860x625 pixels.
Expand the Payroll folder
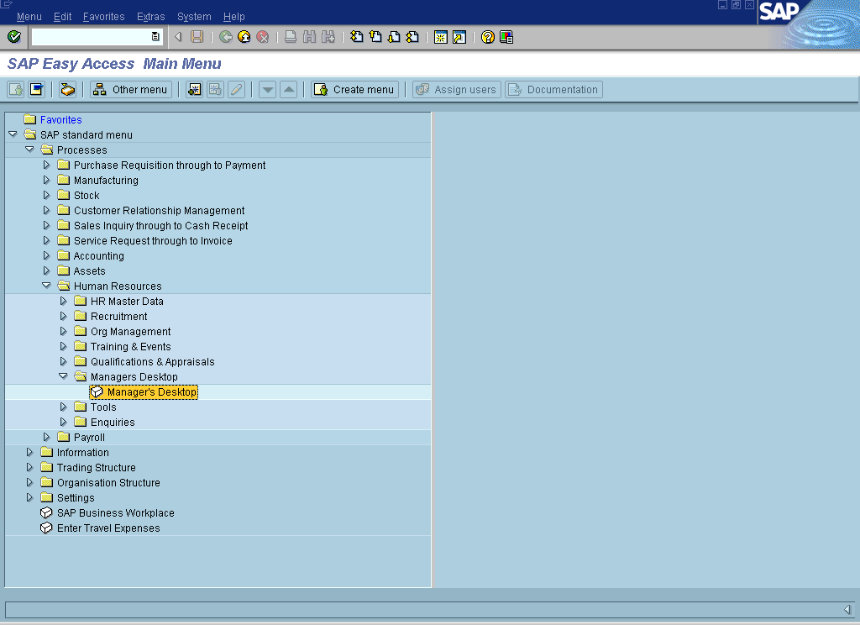[x=47, y=437]
